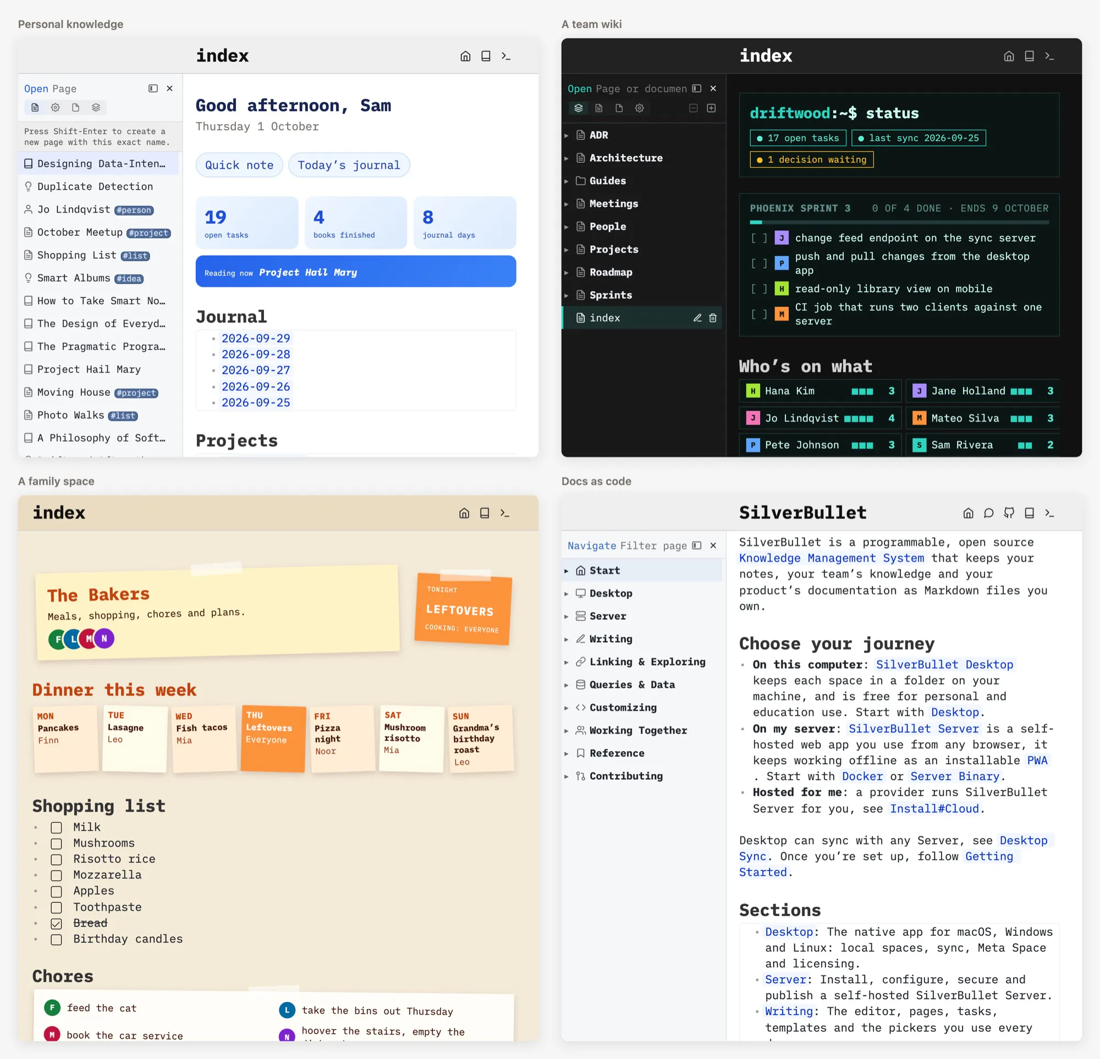Click blank document icon in team wiki picker toolbar
Viewport: 1100px width, 1059px height.
pyautogui.click(x=619, y=108)
